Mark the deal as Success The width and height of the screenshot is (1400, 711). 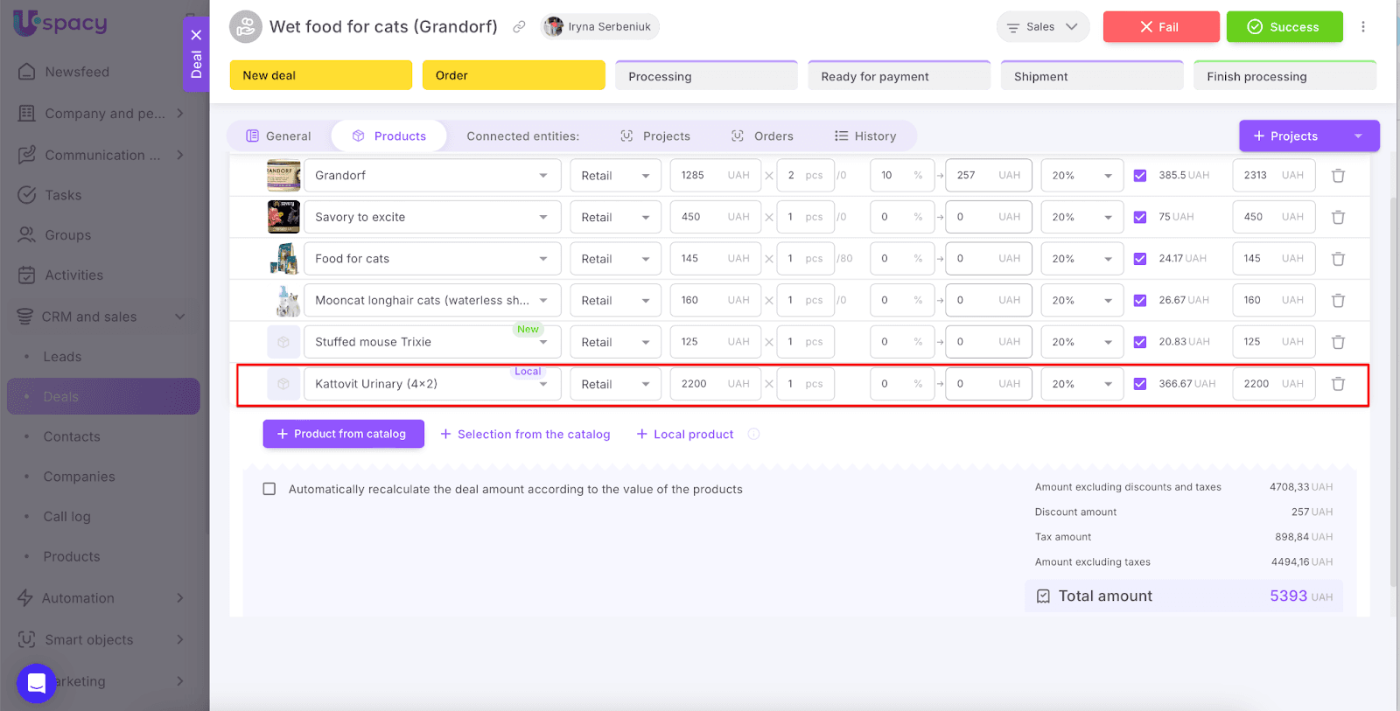(1284, 27)
